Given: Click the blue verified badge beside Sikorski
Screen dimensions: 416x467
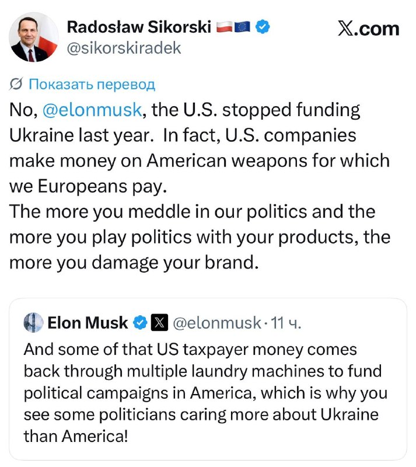Looking at the screenshot, I should (x=263, y=27).
